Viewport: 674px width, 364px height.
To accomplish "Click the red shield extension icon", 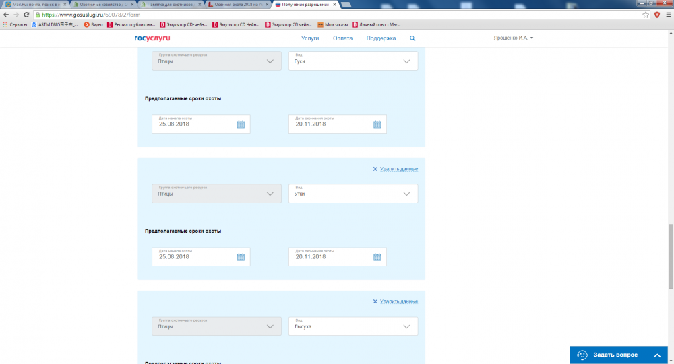I will [656, 15].
